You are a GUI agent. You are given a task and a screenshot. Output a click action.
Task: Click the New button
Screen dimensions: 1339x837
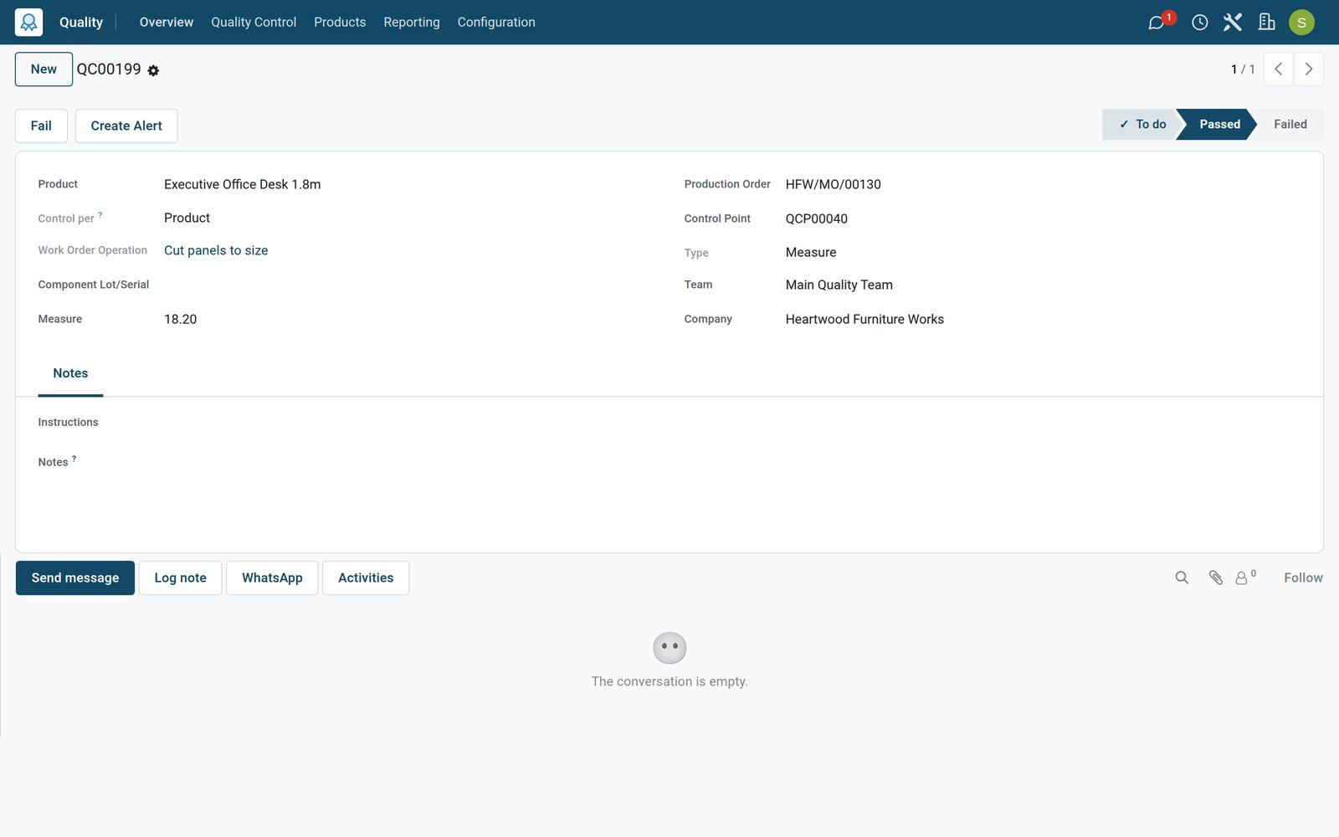[44, 69]
